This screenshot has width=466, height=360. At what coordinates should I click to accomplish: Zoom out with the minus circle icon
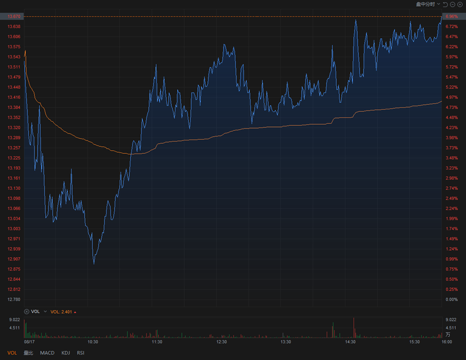[453, 4]
